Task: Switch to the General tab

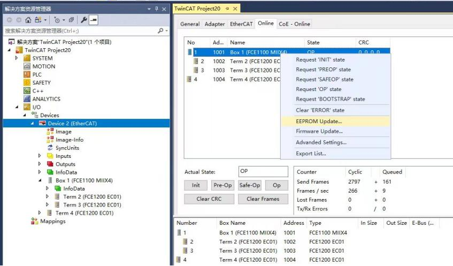Action: coord(190,24)
